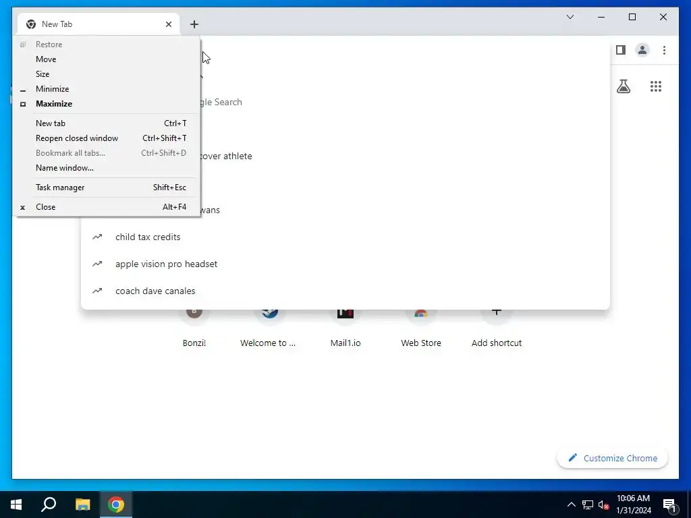Show hidden tray icons chevron

click(x=571, y=505)
